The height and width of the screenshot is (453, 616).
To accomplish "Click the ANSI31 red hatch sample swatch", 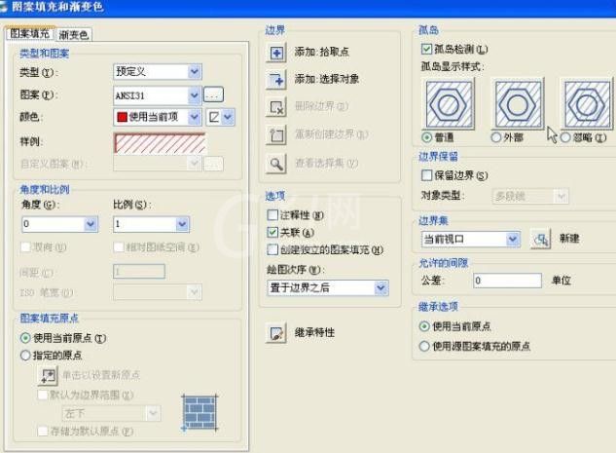I will [160, 143].
